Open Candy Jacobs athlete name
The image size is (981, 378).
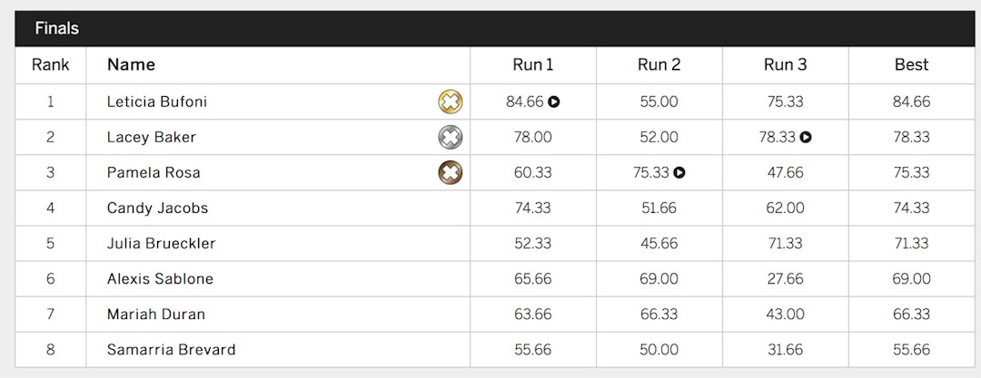tap(157, 208)
